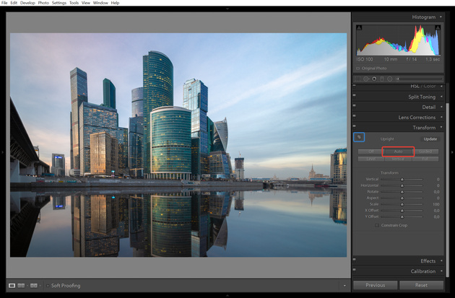Show the bottom filmstrip arrow
Image resolution: width=455 pixels, height=298 pixels.
(x=227, y=296)
